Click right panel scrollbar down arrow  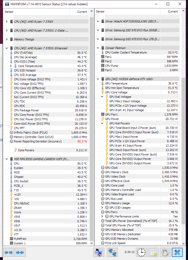coord(183,243)
